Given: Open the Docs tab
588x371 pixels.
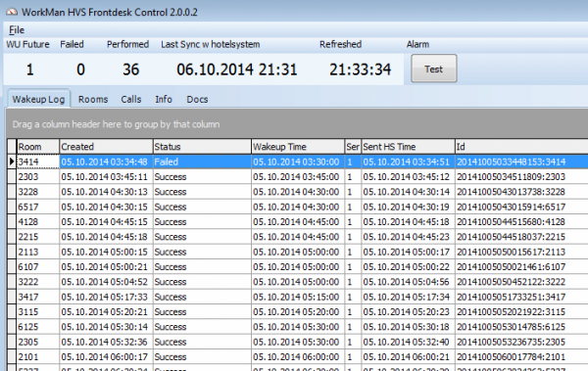Looking at the screenshot, I should (197, 99).
